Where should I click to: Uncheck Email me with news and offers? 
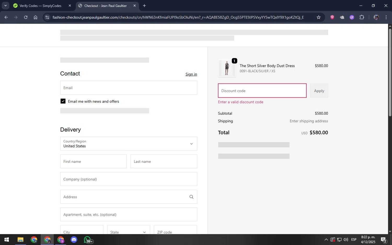63,101
